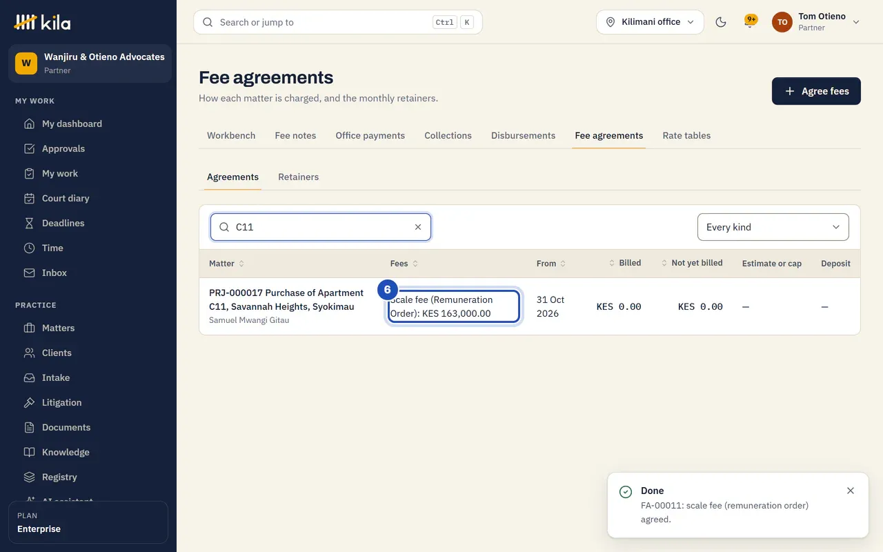Image resolution: width=883 pixels, height=552 pixels.
Task: Open Court diary
Action: click(88, 198)
